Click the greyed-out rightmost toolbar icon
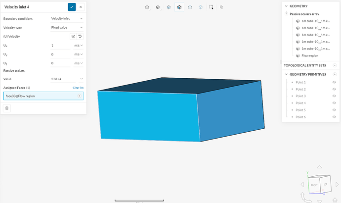The height and width of the screenshot is (203, 341). (x=221, y=7)
